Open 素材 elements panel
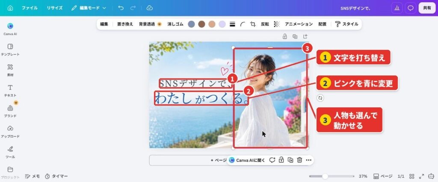Image resolution: width=438 pixels, height=182 pixels. 10,70
